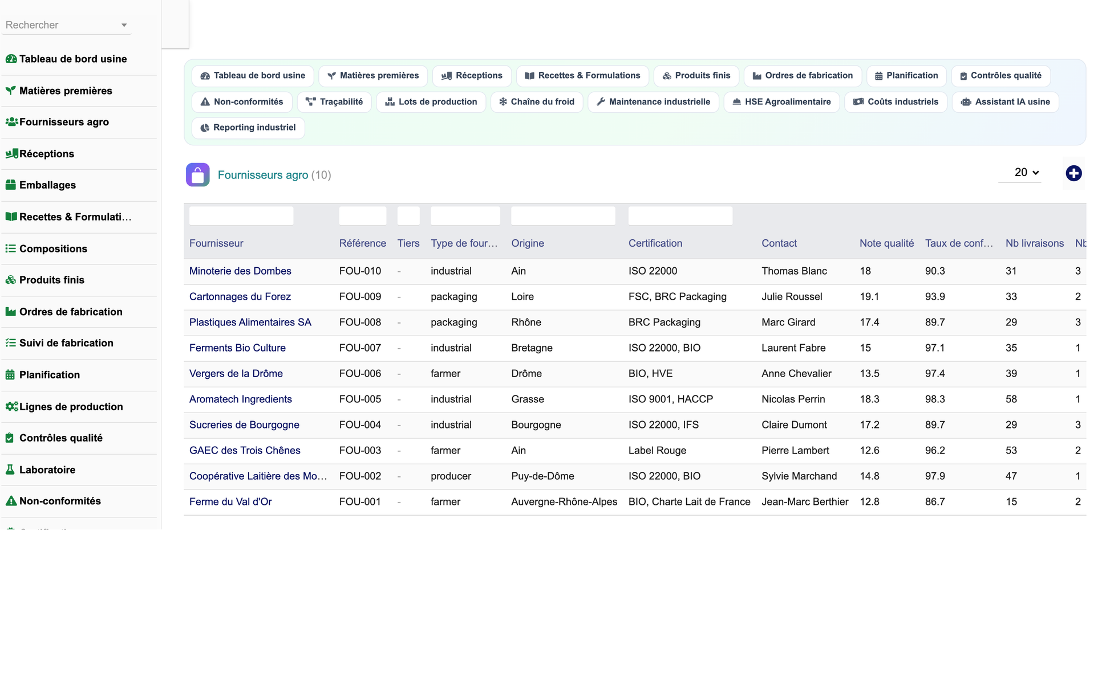
Task: Focus the Fournisseur column filter field
Action: pyautogui.click(x=241, y=216)
